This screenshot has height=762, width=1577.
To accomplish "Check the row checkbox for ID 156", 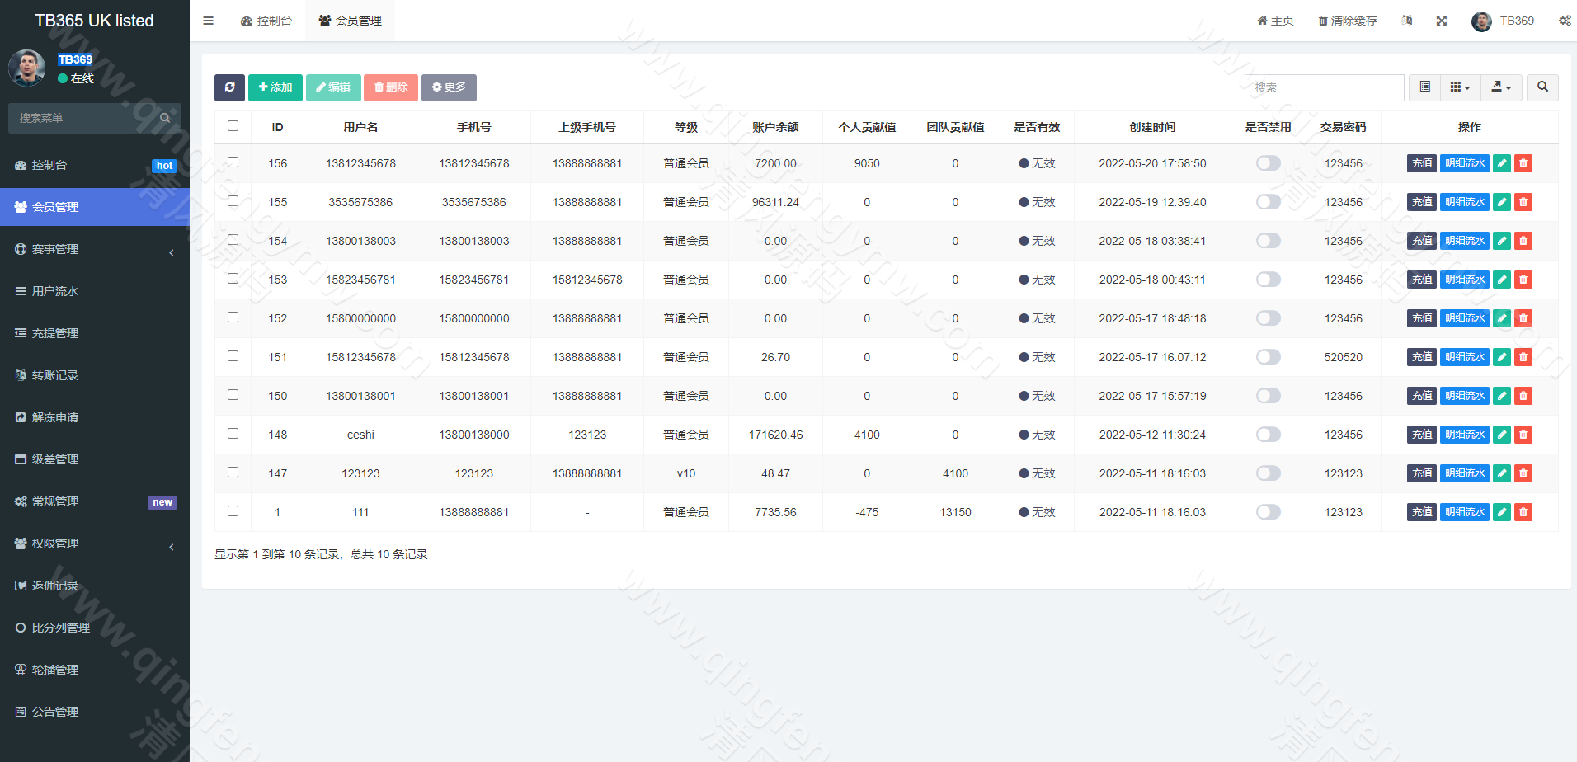I will tap(233, 162).
